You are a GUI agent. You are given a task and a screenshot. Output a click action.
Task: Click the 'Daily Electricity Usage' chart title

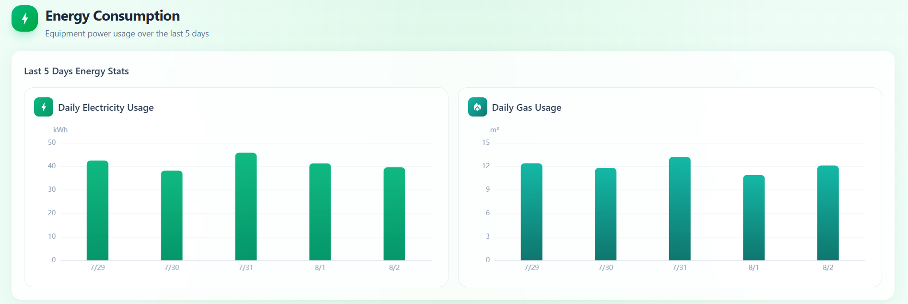coord(106,107)
